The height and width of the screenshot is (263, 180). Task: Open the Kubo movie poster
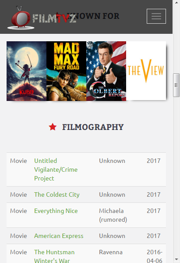pos(26,71)
